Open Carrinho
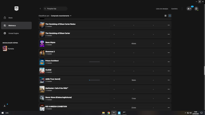The width and height of the screenshot is (205, 115). tap(174, 9)
